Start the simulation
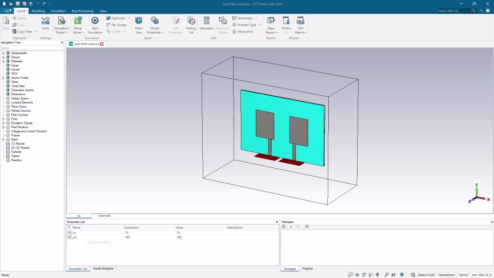The width and height of the screenshot is (494, 278). pos(95,25)
